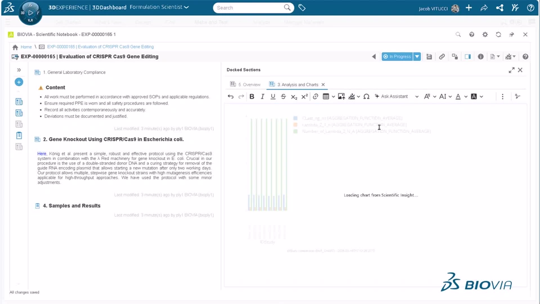Open the top bar help question mark
540x304 pixels.
530,7
